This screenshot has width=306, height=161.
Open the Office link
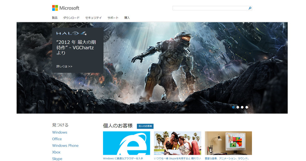[x=57, y=139]
